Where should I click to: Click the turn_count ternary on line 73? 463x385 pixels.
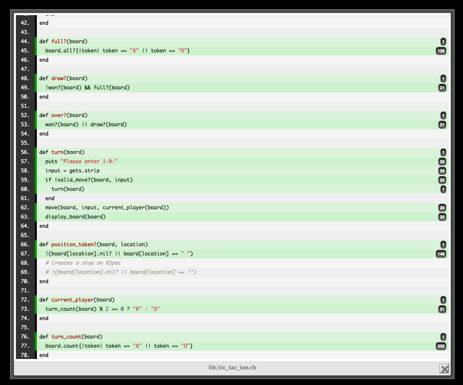(x=103, y=309)
